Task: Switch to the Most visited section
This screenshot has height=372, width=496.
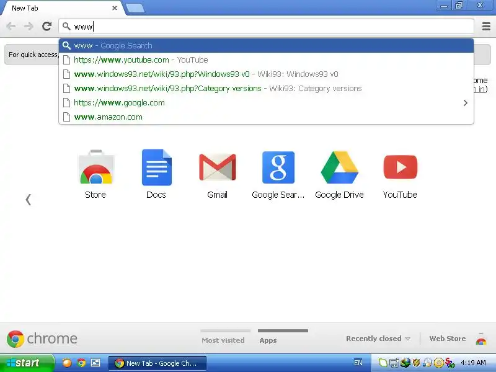Action: pyautogui.click(x=223, y=340)
